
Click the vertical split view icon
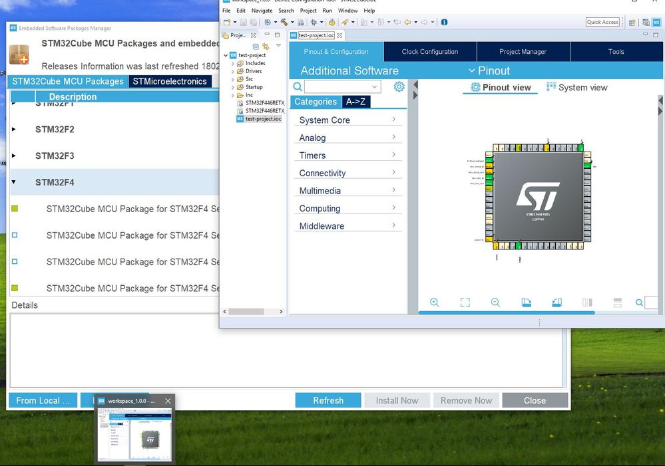pos(587,302)
